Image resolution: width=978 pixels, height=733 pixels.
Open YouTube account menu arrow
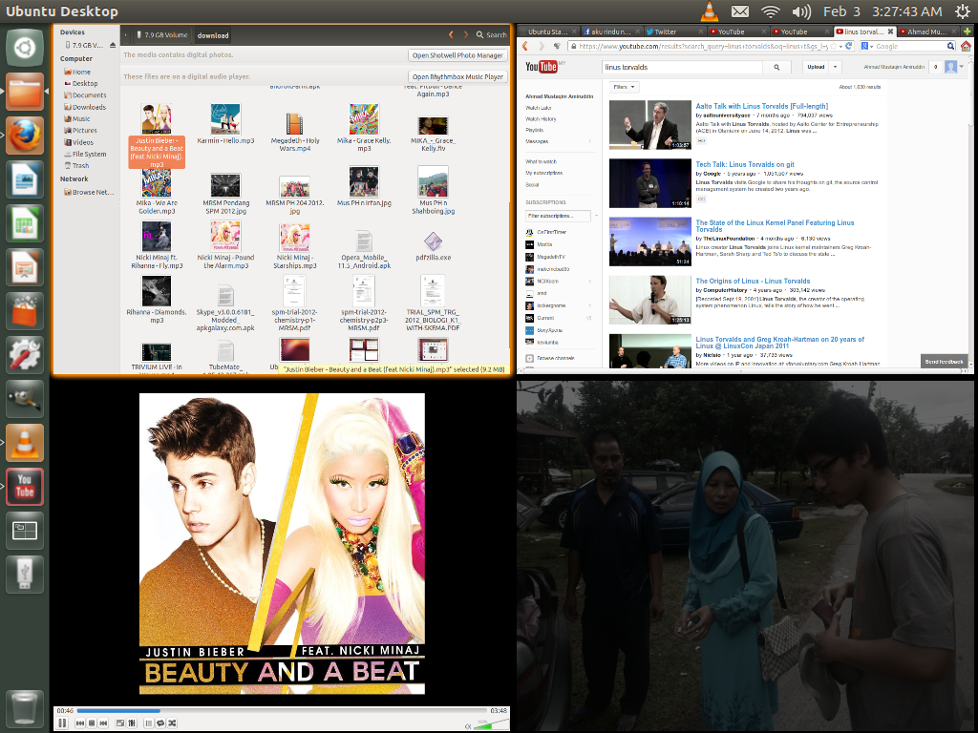[x=961, y=67]
